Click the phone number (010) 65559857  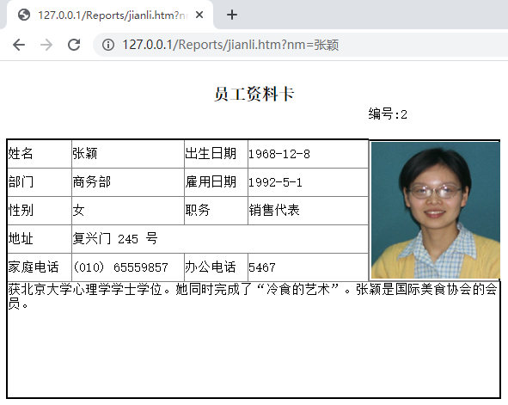click(120, 267)
